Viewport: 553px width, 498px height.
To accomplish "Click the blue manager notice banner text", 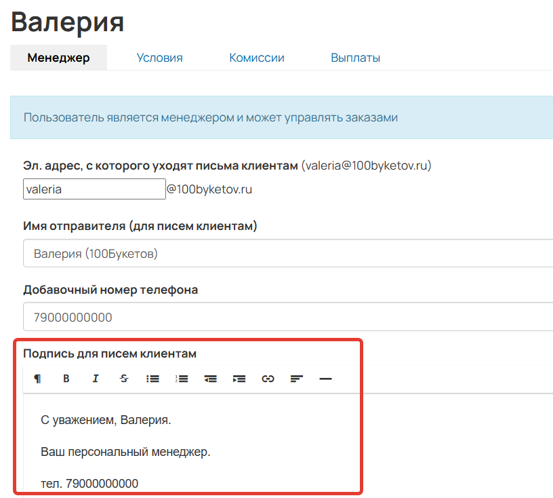I will click(x=211, y=117).
